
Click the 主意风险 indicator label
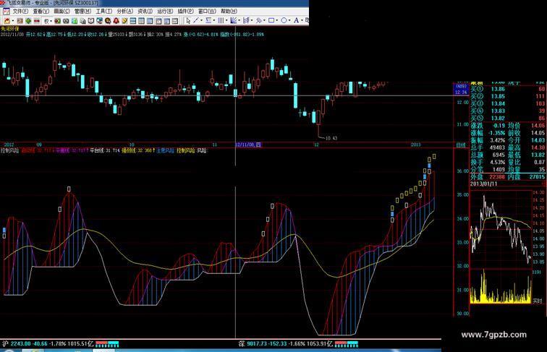[x=166, y=150]
